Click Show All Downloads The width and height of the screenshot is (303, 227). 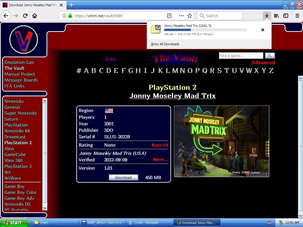coord(165,44)
